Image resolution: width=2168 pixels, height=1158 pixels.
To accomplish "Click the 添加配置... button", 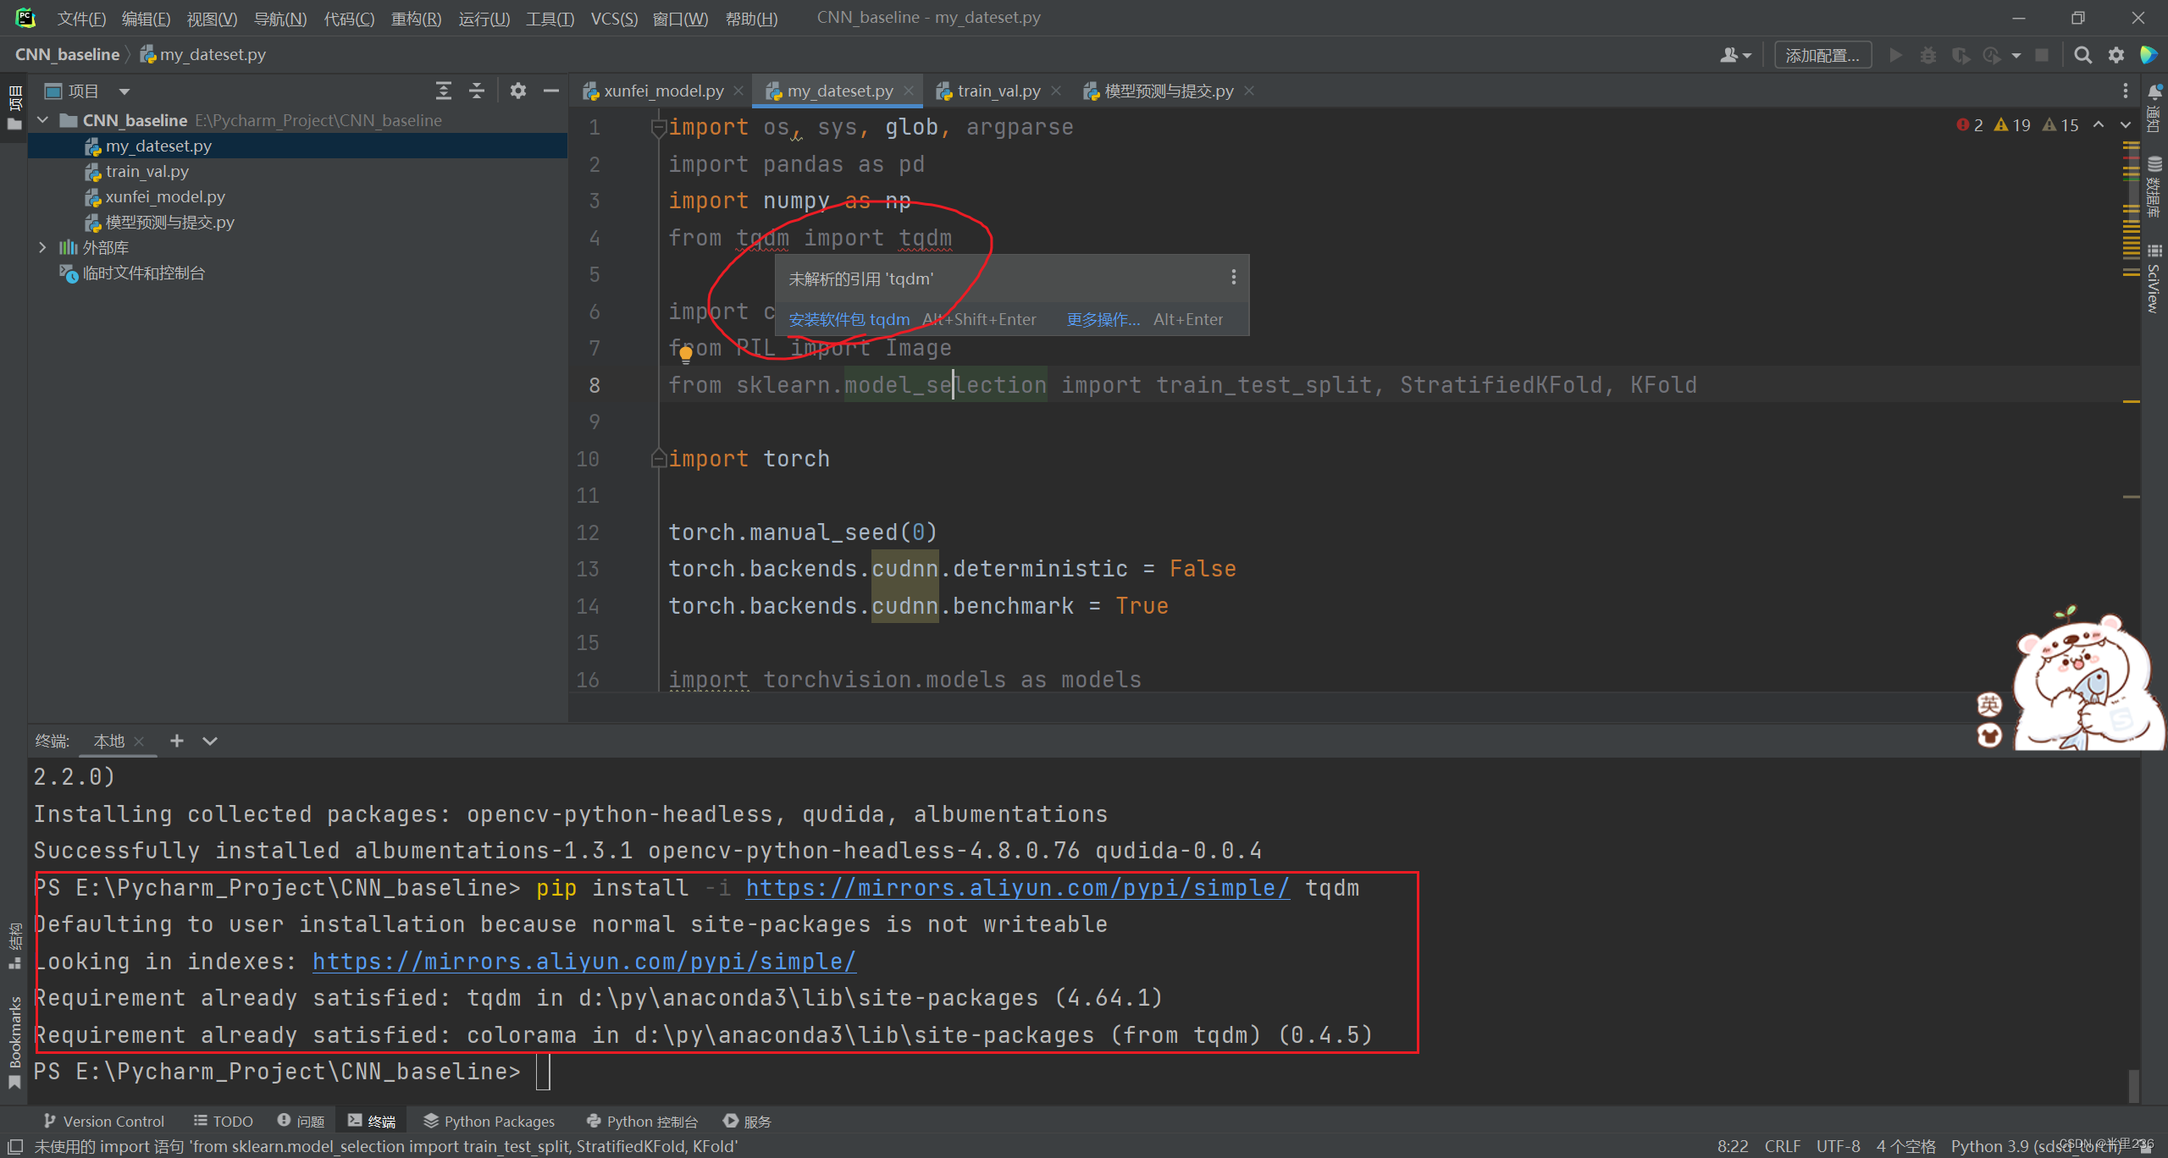I will [x=1822, y=55].
